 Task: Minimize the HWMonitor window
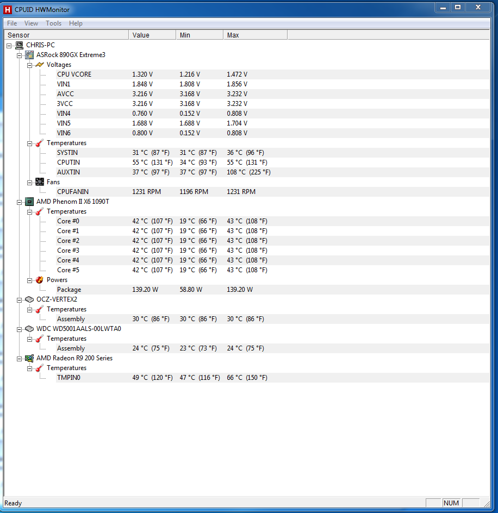[443, 7]
